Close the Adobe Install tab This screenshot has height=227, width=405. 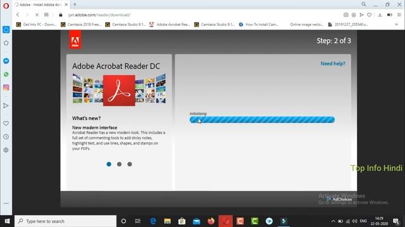[x=66, y=4]
